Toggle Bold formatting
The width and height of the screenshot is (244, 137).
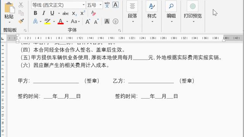tap(35, 13)
